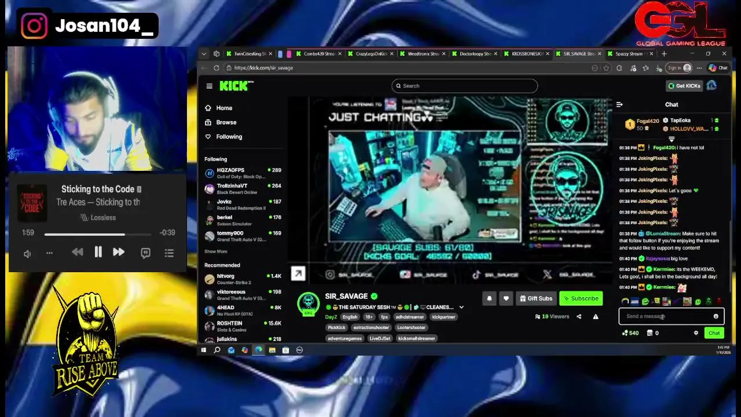Image resolution: width=741 pixels, height=417 pixels.
Task: Click the pop-out arrow icon below video
Action: 298,273
